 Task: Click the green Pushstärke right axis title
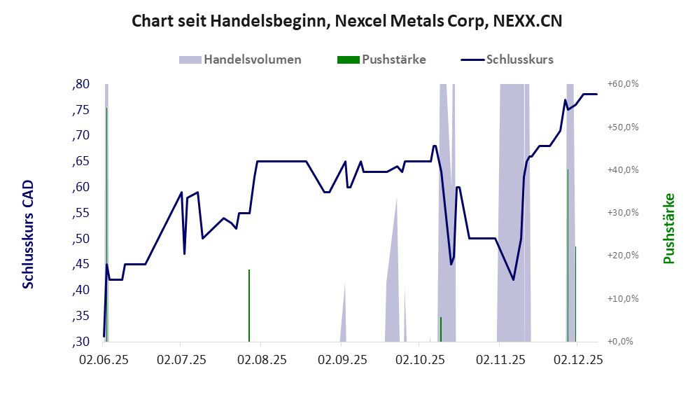coord(668,229)
